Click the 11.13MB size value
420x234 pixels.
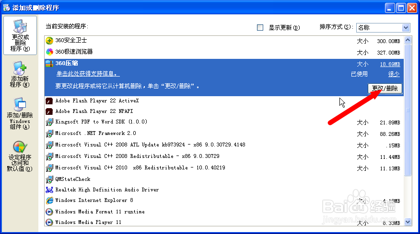click(x=390, y=168)
